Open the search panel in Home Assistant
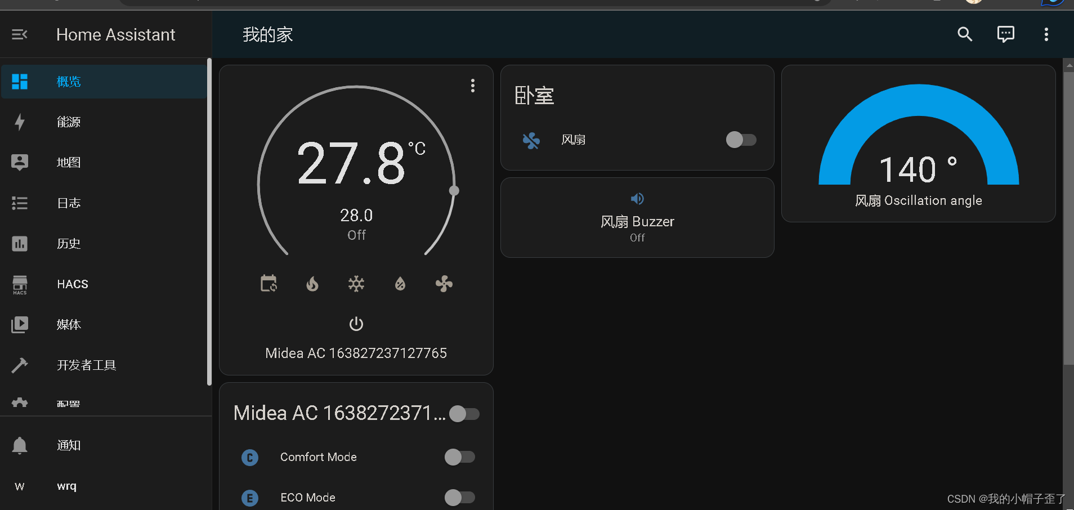1074x510 pixels. (x=965, y=34)
